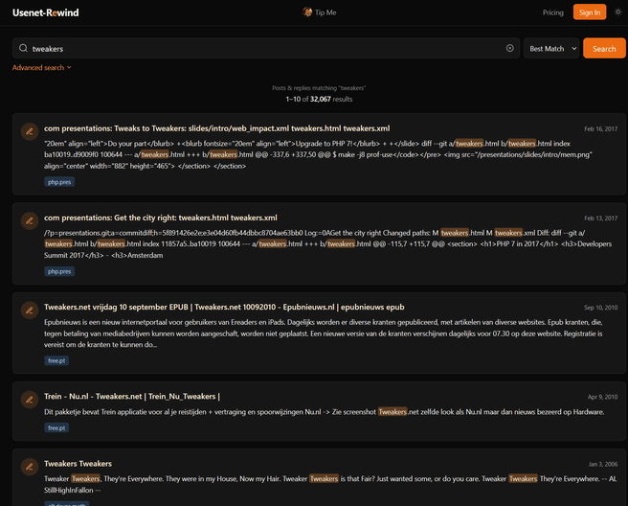Image resolution: width=628 pixels, height=506 pixels.
Task: Click free.pt tag on Epubnieuws post
Action: 56,361
